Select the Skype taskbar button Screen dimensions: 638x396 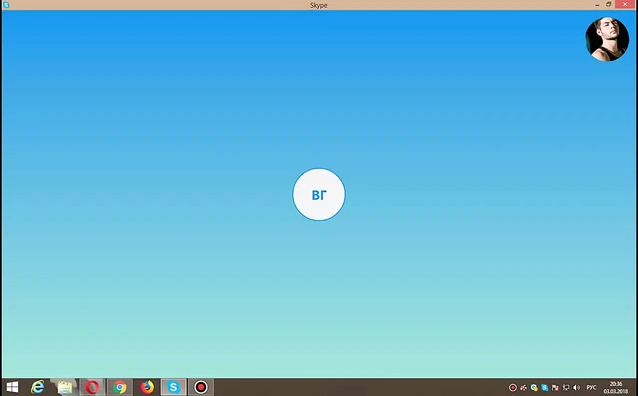click(x=174, y=387)
